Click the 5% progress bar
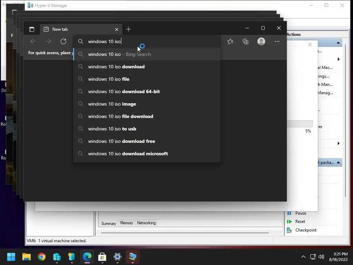Screen dimensions: 353x265 (300, 124)
